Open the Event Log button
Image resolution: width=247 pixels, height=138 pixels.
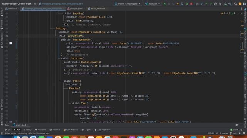tap(236, 130)
